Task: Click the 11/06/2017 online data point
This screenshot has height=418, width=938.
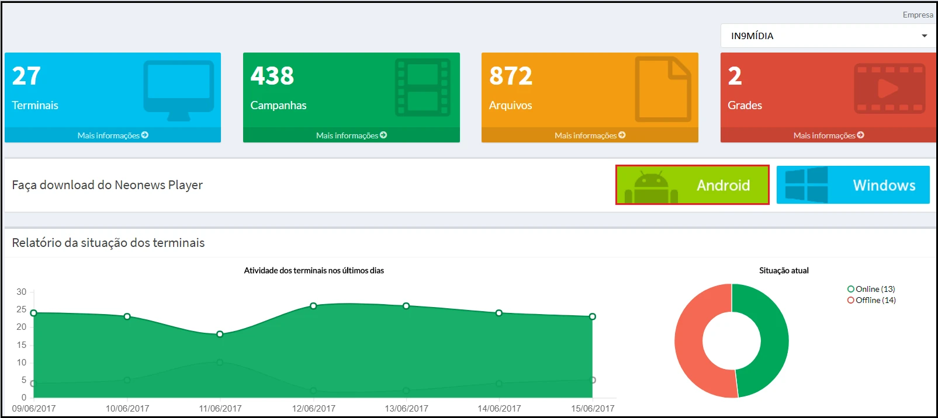Action: pyautogui.click(x=220, y=334)
